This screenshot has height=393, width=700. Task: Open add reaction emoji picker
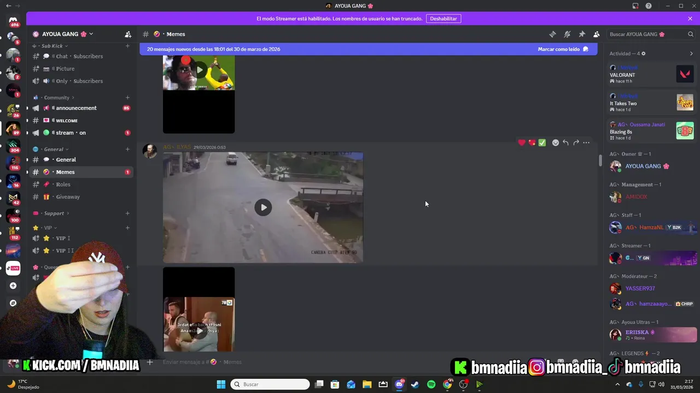556,142
